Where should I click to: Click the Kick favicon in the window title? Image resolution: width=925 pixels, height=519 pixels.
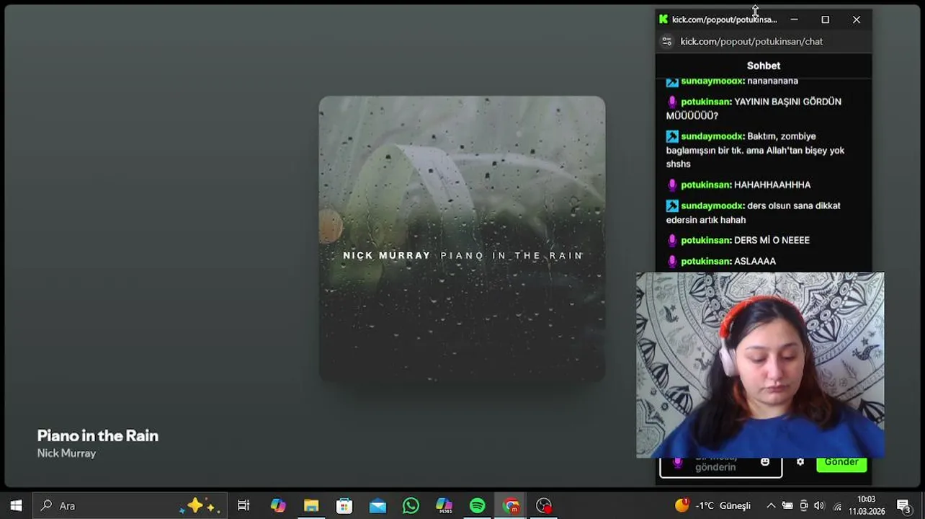[x=663, y=19]
